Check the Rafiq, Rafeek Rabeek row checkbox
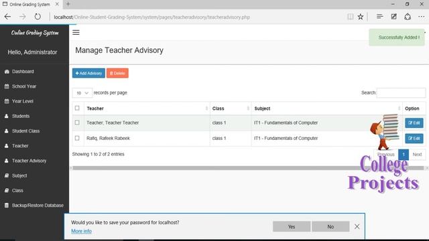The image size is (429, 241). (x=77, y=139)
